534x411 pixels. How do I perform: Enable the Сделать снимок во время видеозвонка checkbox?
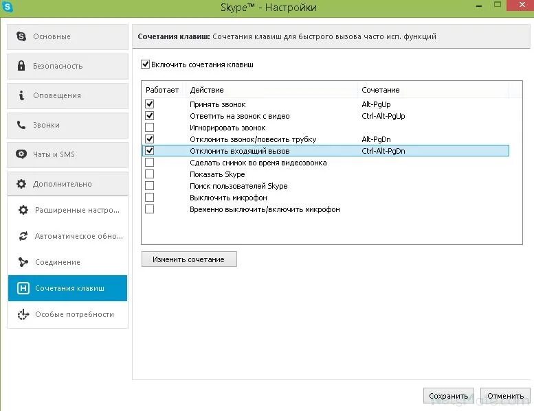150,163
